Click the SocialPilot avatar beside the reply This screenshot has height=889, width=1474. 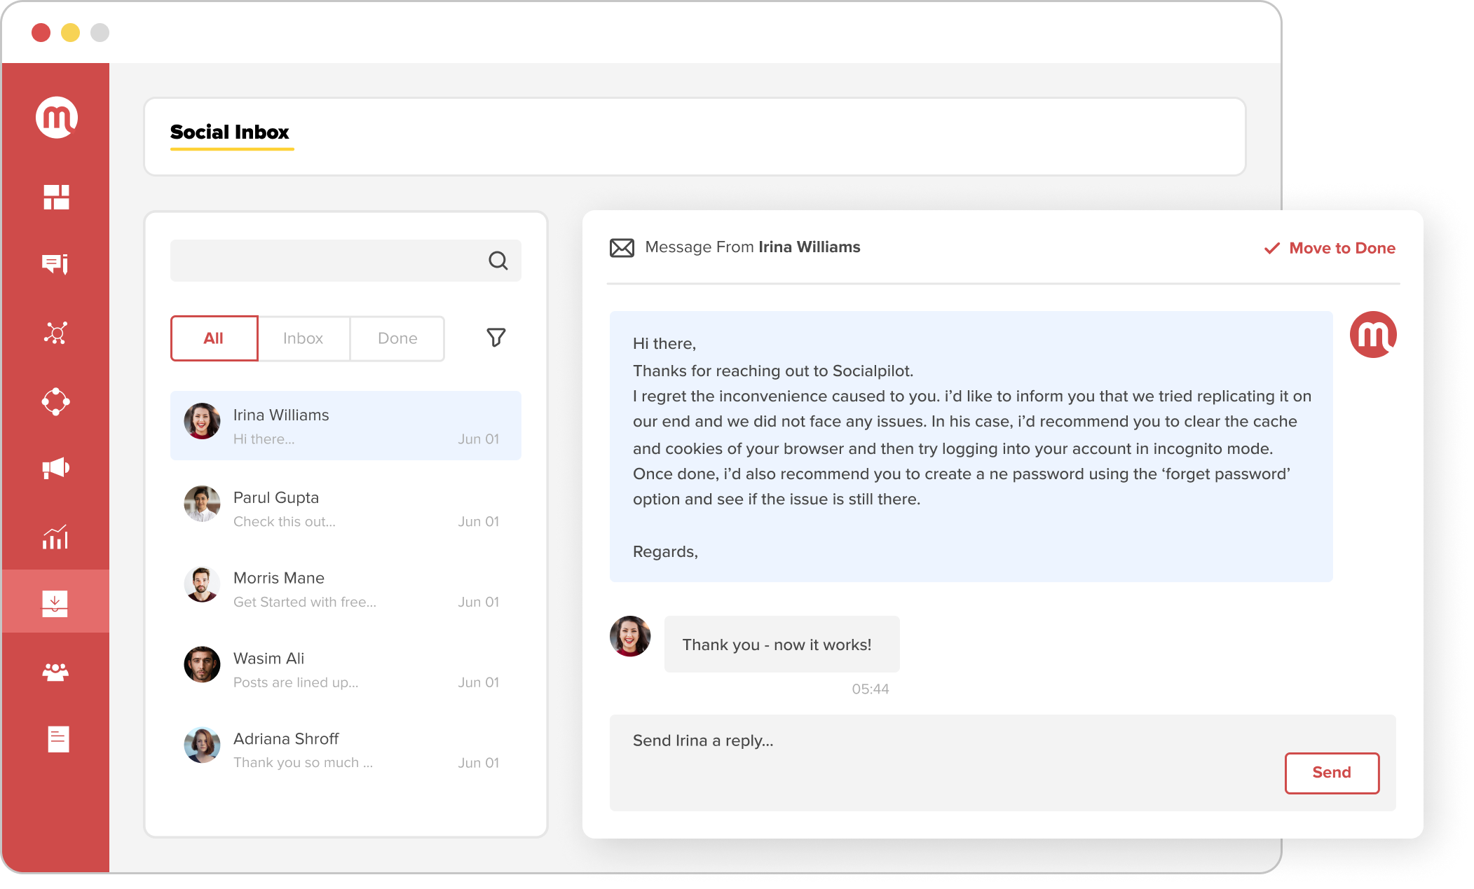tap(1373, 335)
